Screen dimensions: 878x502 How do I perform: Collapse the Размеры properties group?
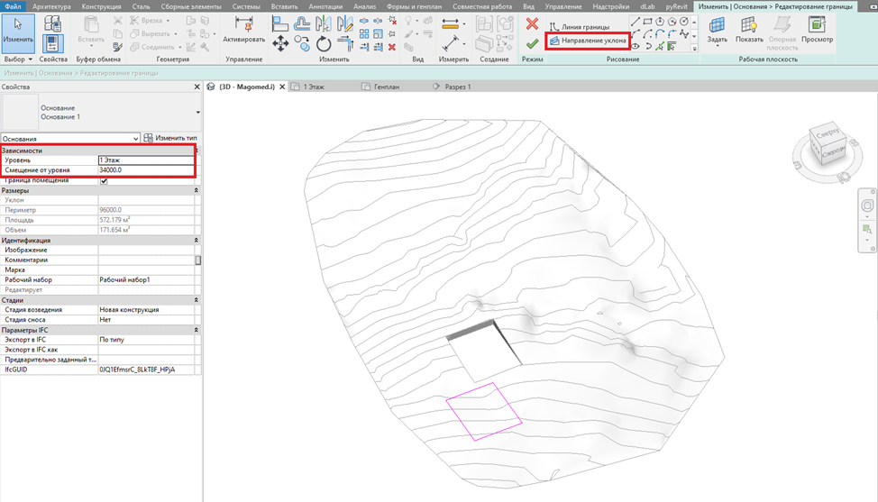(197, 190)
